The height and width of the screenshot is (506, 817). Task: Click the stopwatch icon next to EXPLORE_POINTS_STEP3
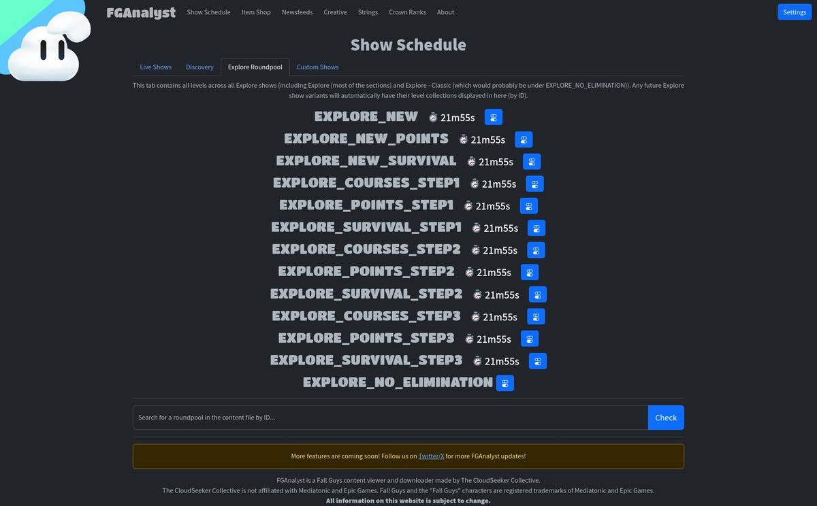coord(469,338)
